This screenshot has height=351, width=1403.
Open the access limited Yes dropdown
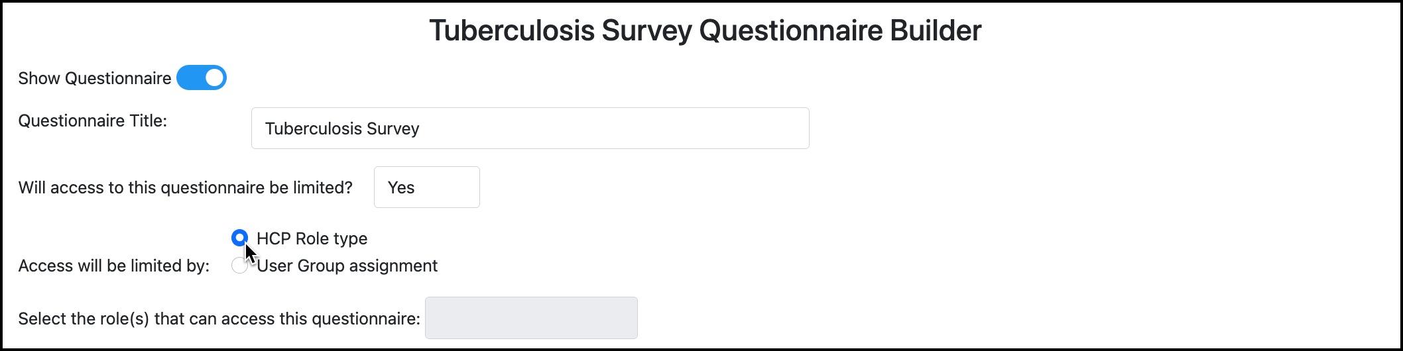point(426,187)
